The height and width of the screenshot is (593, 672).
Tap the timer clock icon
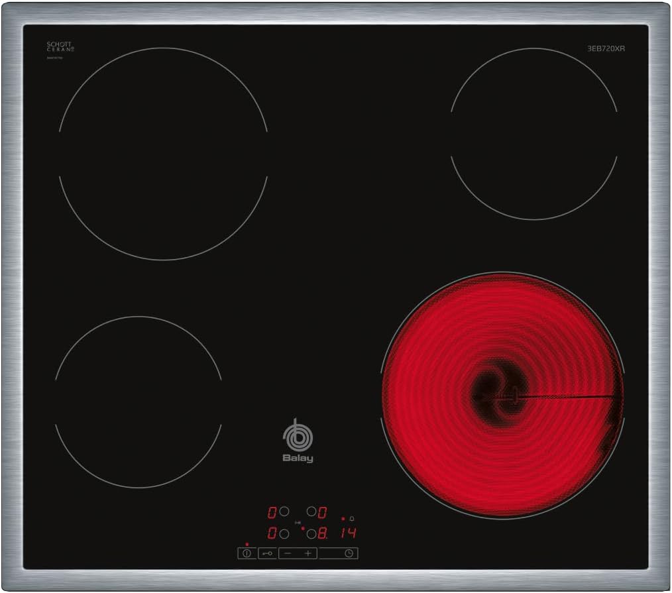(x=348, y=553)
